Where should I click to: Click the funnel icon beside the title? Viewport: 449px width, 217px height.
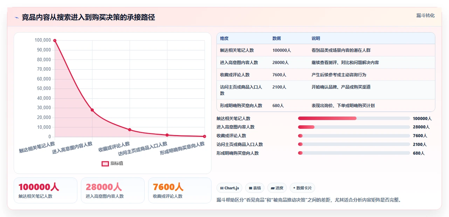pyautogui.click(x=16, y=17)
